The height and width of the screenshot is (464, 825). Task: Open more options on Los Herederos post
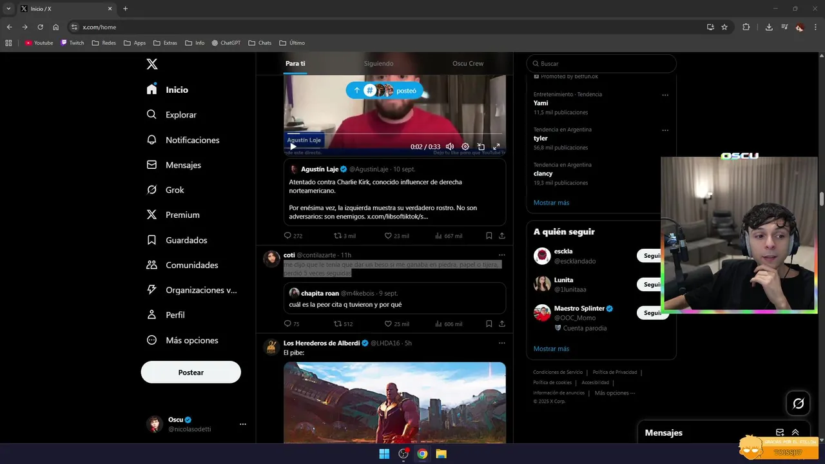(x=501, y=343)
